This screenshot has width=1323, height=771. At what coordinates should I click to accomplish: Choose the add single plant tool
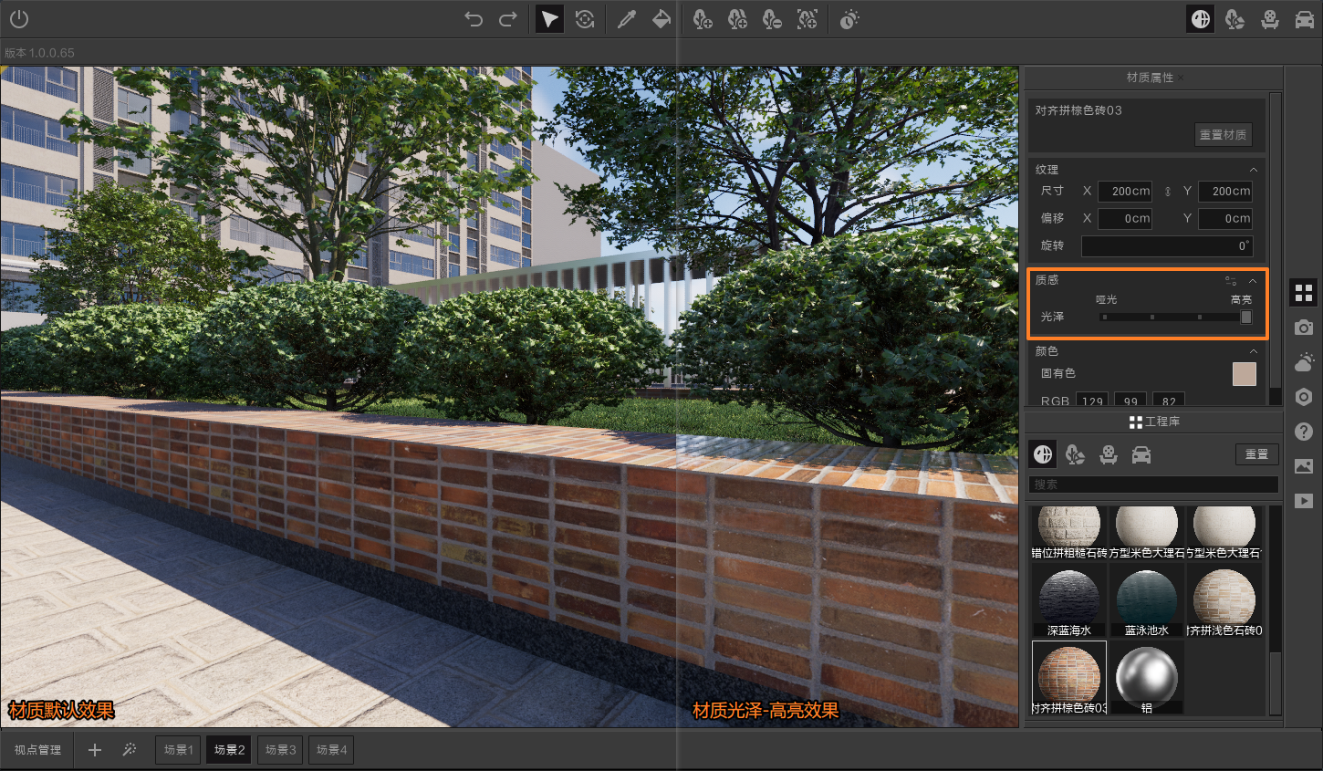702,19
